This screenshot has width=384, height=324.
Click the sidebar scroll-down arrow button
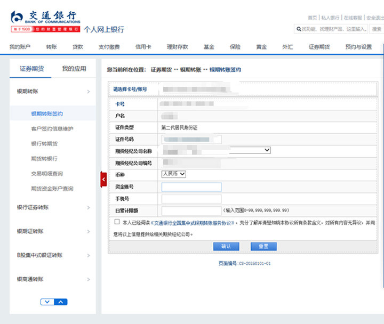[47, 302]
